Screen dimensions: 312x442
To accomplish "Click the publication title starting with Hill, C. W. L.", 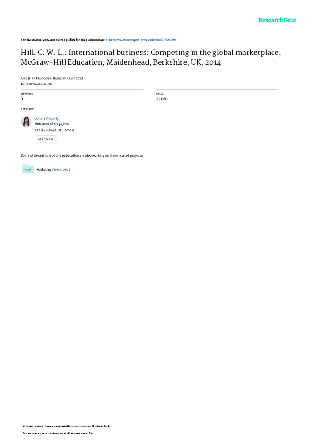I will [x=151, y=57].
